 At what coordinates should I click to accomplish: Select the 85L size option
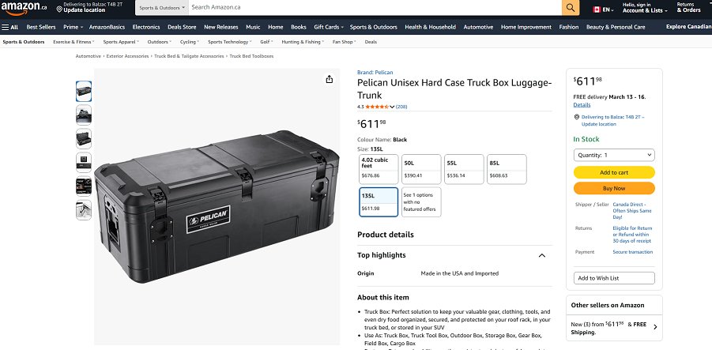(505, 169)
